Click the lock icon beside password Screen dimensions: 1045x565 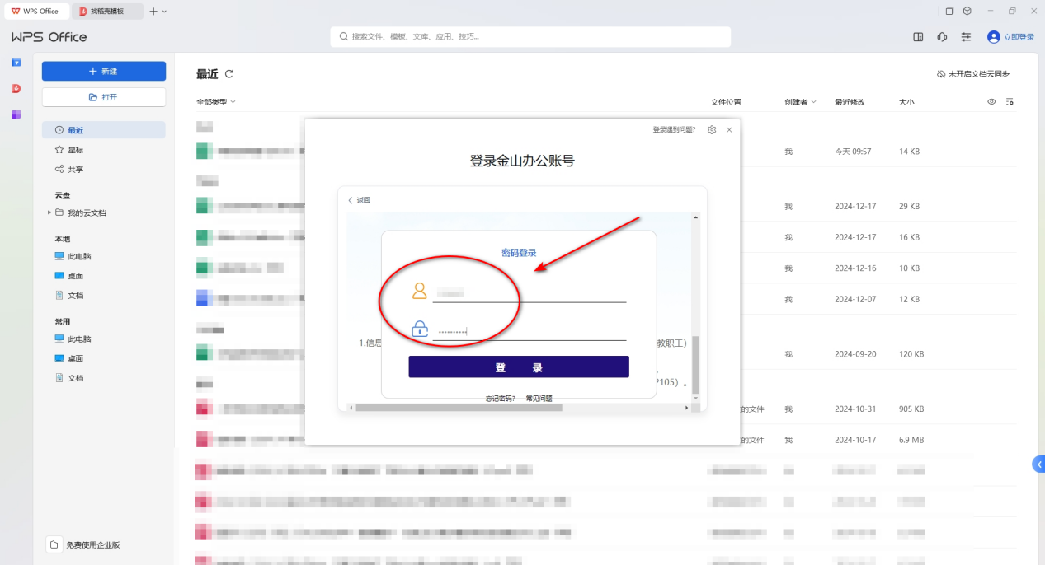pyautogui.click(x=420, y=329)
